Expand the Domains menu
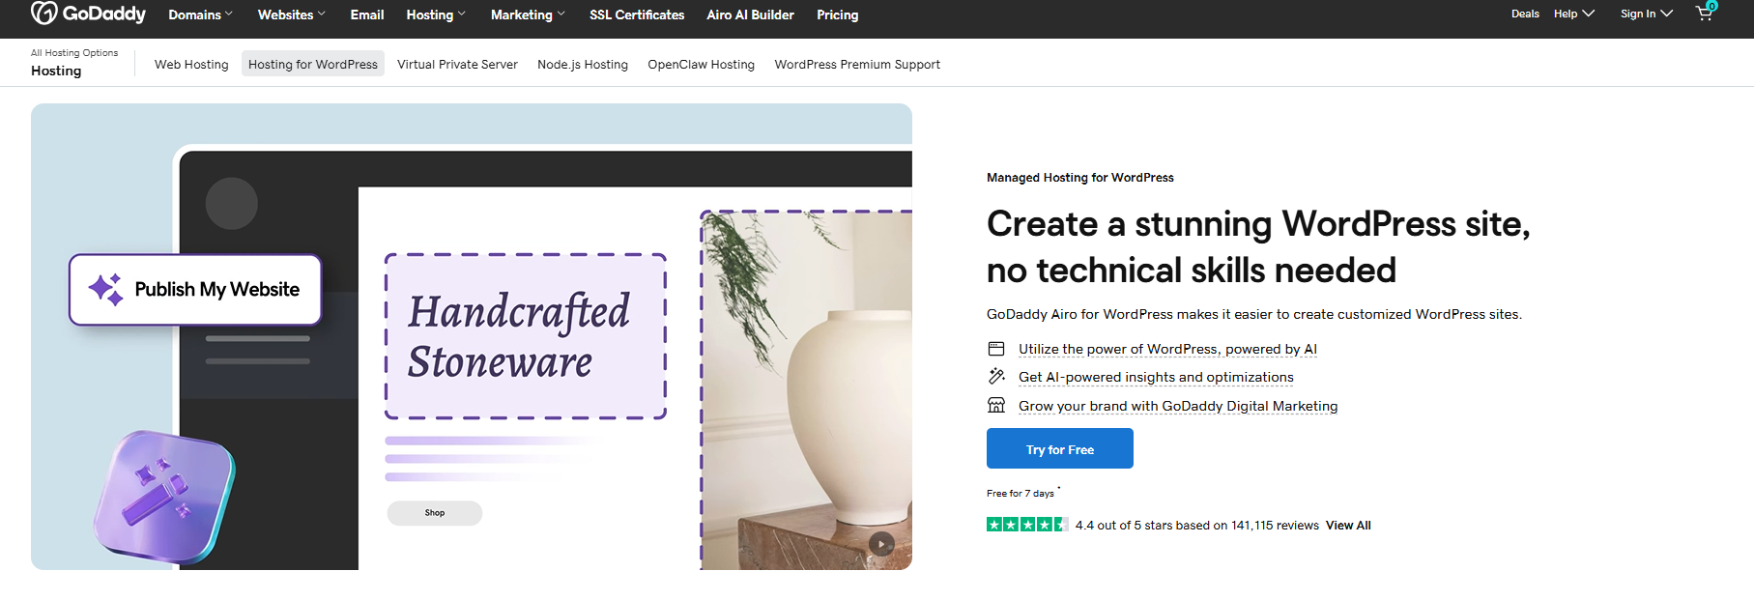This screenshot has width=1754, height=600. (x=200, y=14)
